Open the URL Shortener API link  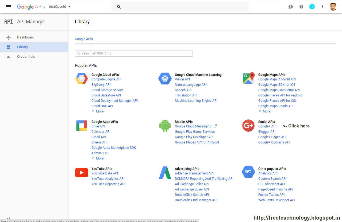pyautogui.click(x=272, y=184)
